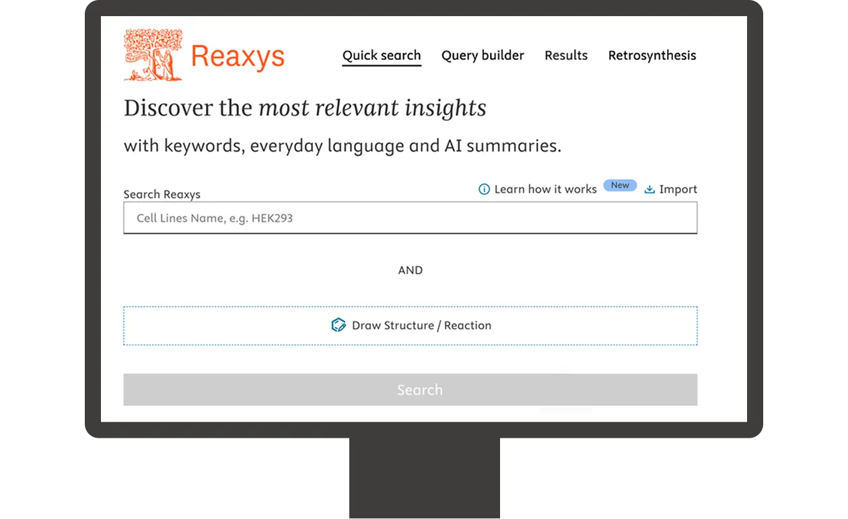848x519 pixels.
Task: Click the blue New badge
Action: (619, 186)
